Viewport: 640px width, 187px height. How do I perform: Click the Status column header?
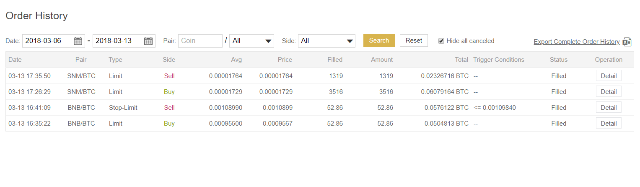[558, 60]
